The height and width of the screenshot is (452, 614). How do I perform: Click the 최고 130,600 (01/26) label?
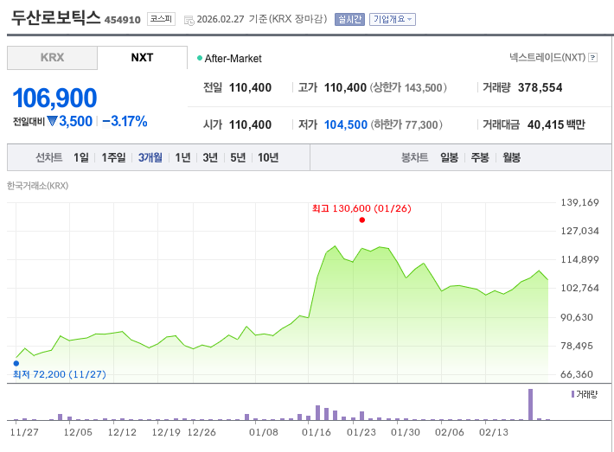pos(361,208)
